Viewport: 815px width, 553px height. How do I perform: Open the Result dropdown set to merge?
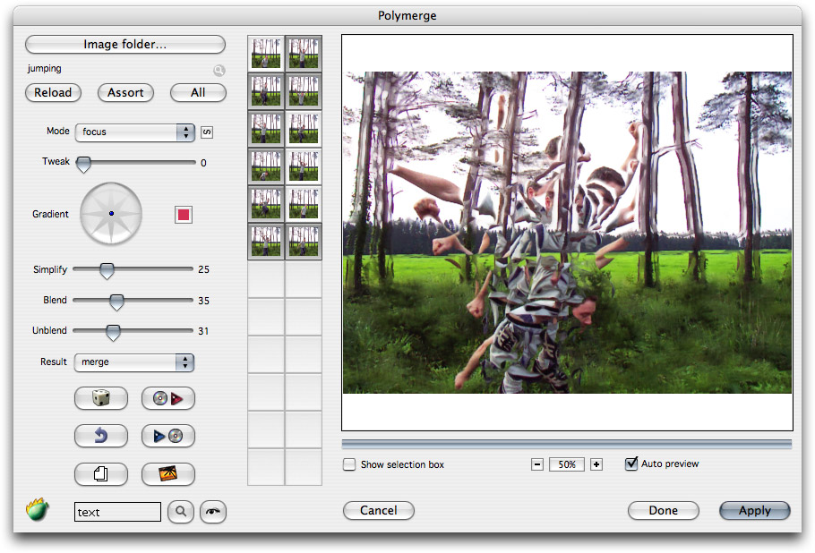tap(134, 362)
